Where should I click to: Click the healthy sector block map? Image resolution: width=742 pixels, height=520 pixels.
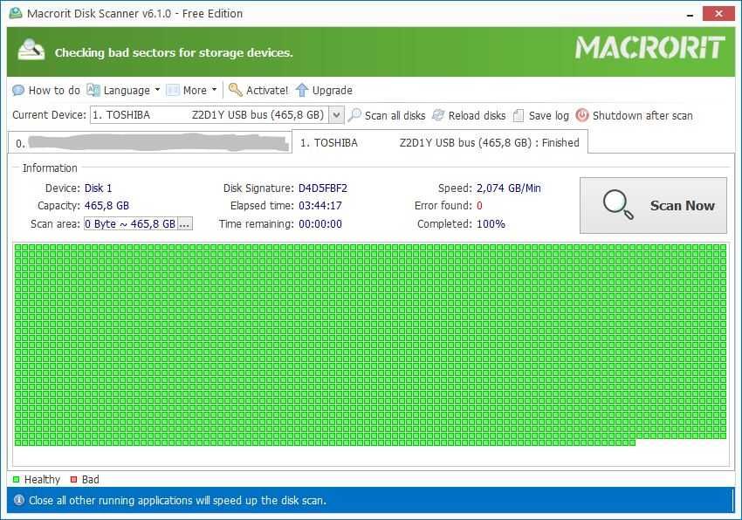pos(370,345)
